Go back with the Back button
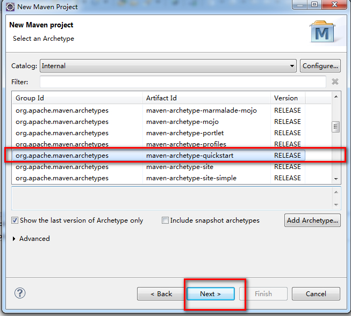Viewport: 351px width, 316px height. point(161,293)
